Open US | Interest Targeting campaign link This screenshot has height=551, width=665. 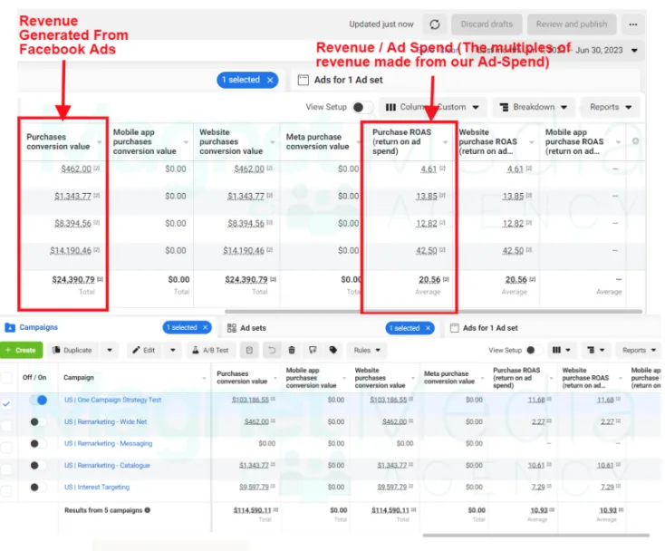[x=97, y=487]
